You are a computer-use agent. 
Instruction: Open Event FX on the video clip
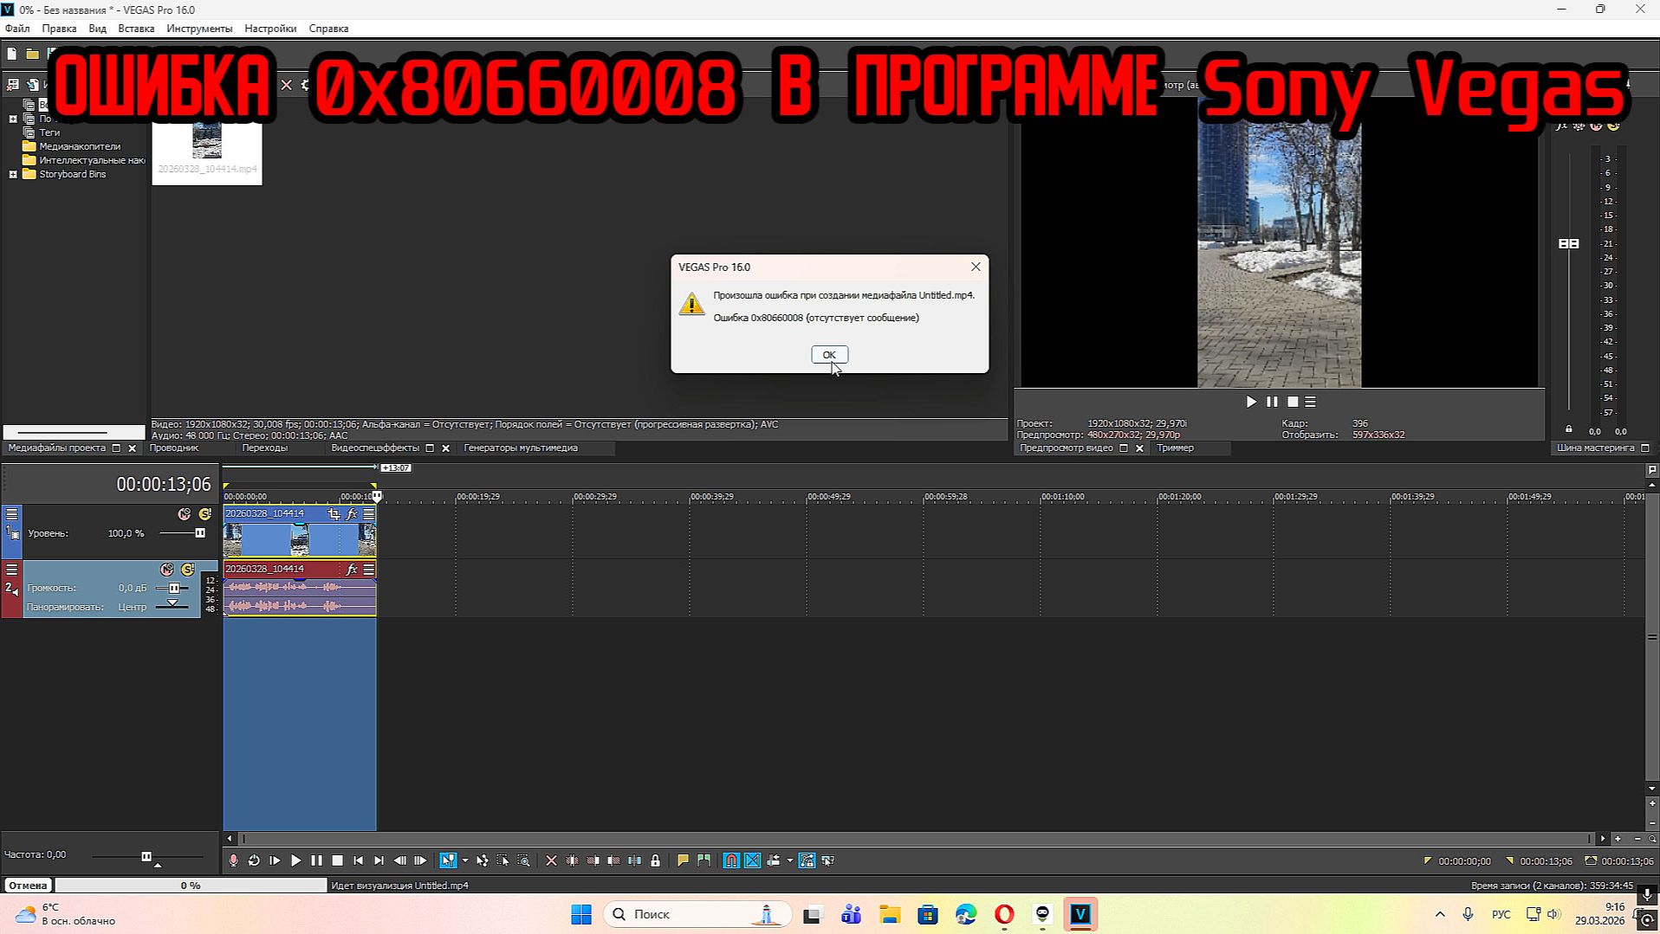point(351,514)
